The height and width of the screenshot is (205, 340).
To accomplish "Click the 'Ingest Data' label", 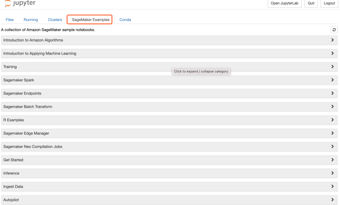I will coord(13,186).
